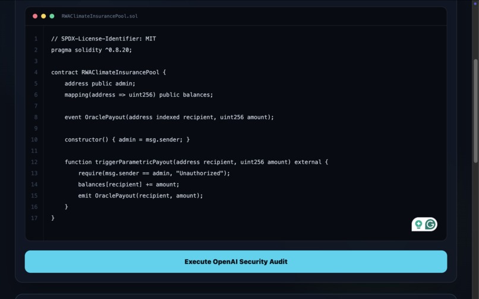Click the Execute OpenAI Security Audit button
The width and height of the screenshot is (479, 299).
[x=236, y=262]
